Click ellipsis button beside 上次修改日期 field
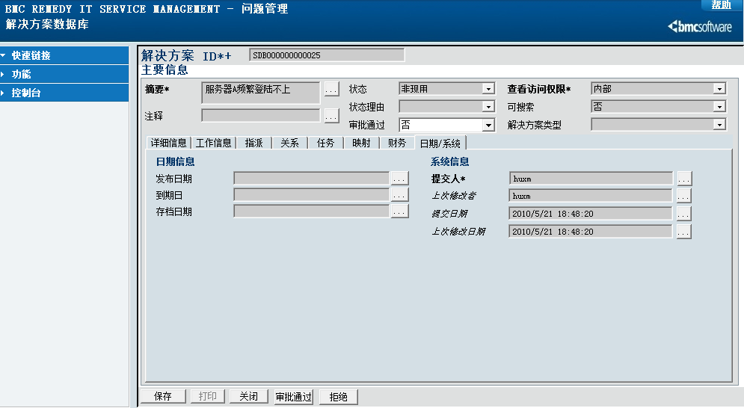The height and width of the screenshot is (408, 744). pos(683,232)
